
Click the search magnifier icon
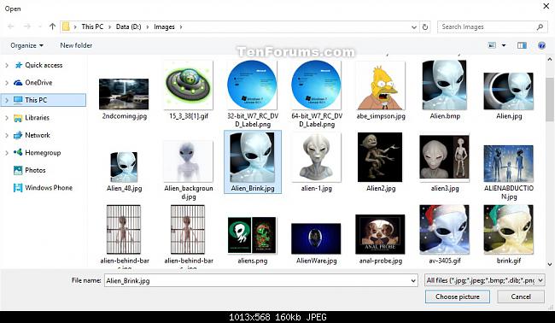click(x=540, y=27)
